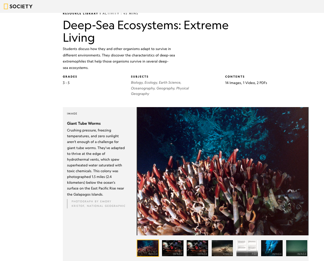Select the blue hydrothermal vent image thumbnail

272,248
